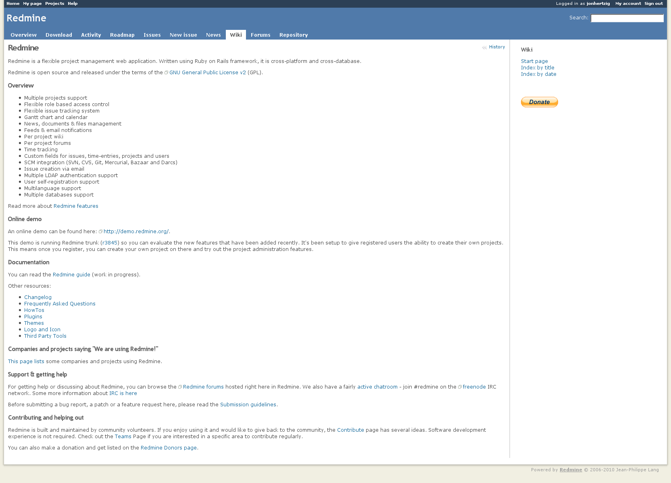Click the History icon arrow

click(484, 48)
